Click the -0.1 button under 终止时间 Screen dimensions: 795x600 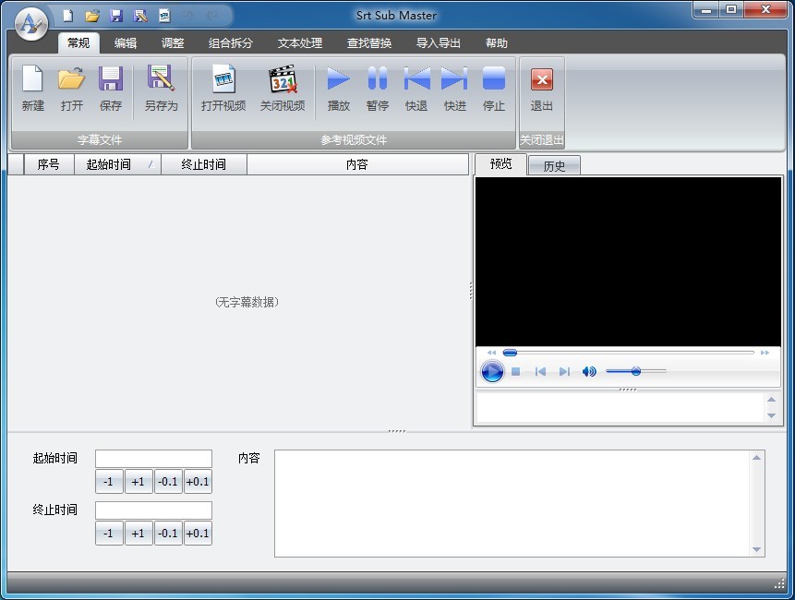click(168, 534)
